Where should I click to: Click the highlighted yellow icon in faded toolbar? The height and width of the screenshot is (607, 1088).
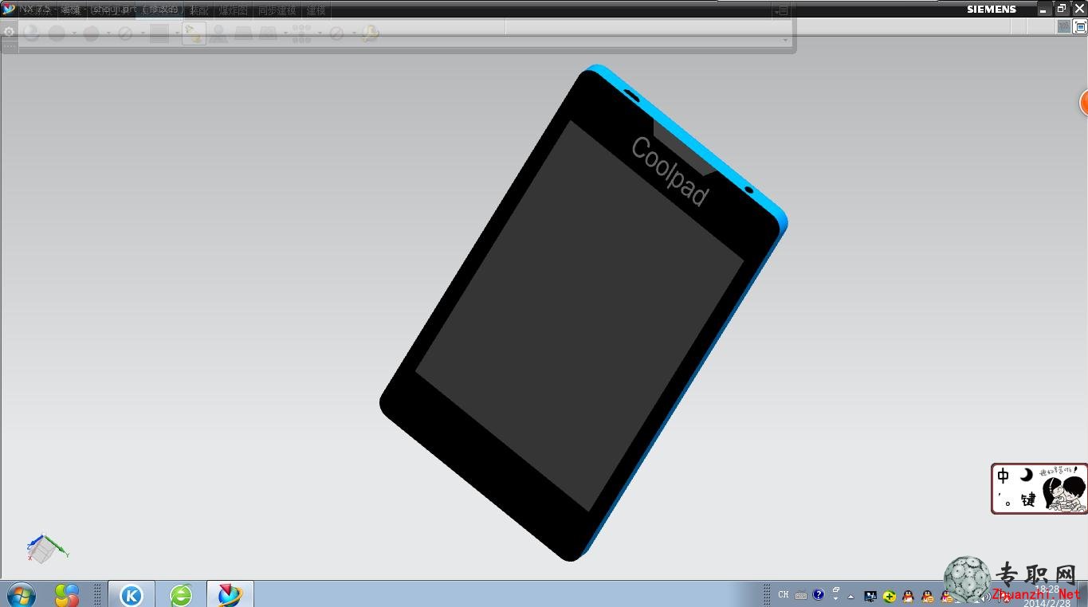tap(194, 33)
